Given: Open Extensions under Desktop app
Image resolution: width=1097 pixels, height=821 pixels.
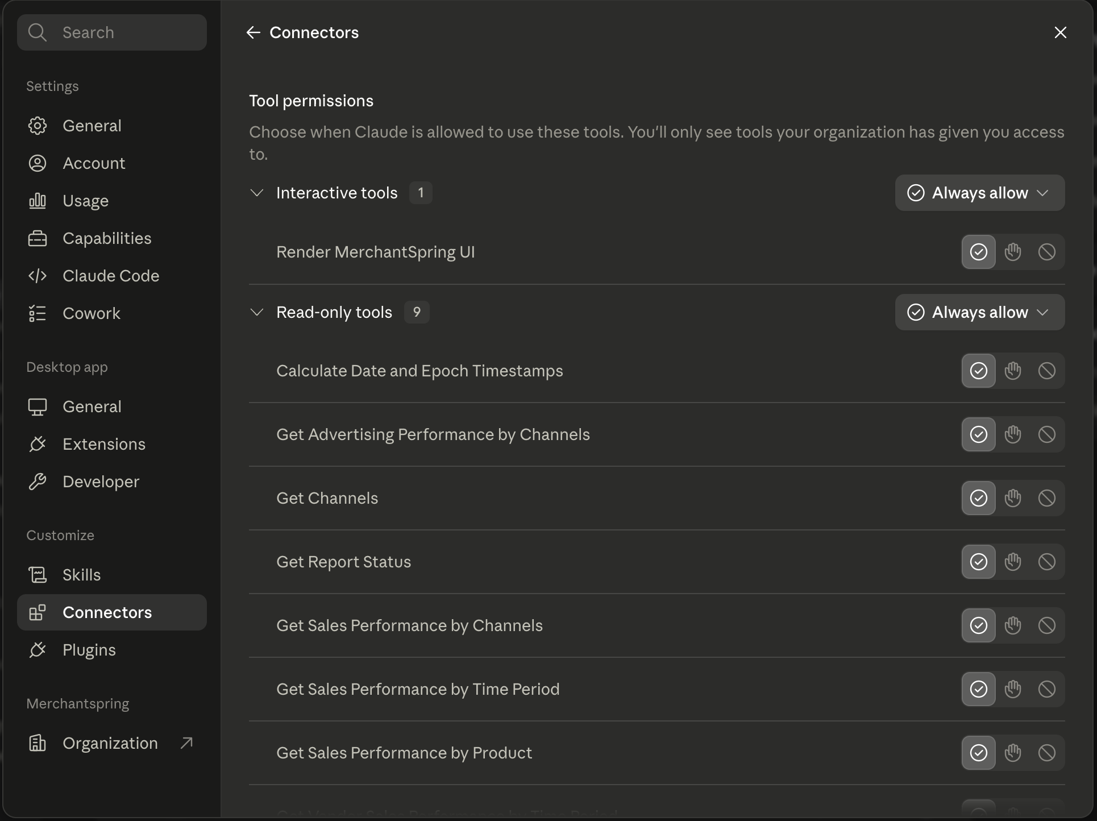Looking at the screenshot, I should click(x=112, y=444).
